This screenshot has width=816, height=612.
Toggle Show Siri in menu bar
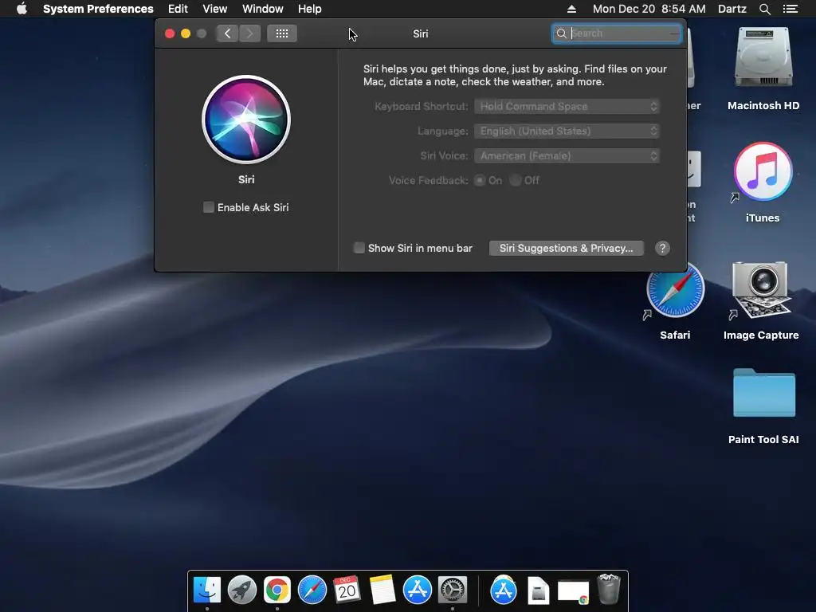[359, 248]
